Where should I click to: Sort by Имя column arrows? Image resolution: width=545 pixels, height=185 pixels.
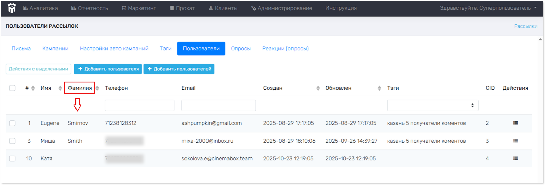[x=60, y=88]
